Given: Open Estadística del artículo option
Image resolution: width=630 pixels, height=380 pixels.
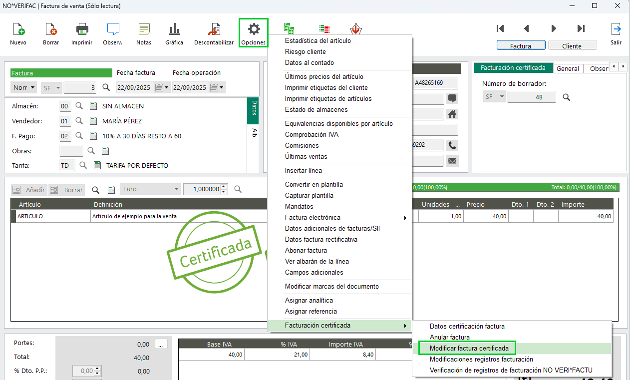Looking at the screenshot, I should (x=317, y=40).
